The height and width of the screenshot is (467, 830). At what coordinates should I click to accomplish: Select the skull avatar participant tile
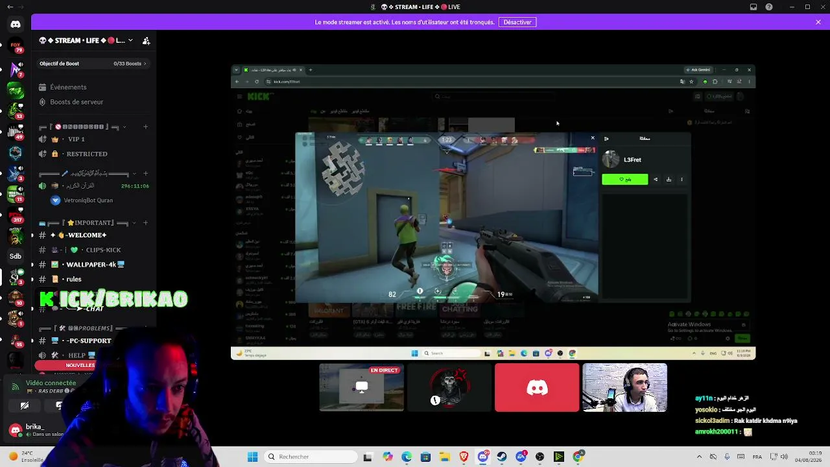pos(449,387)
